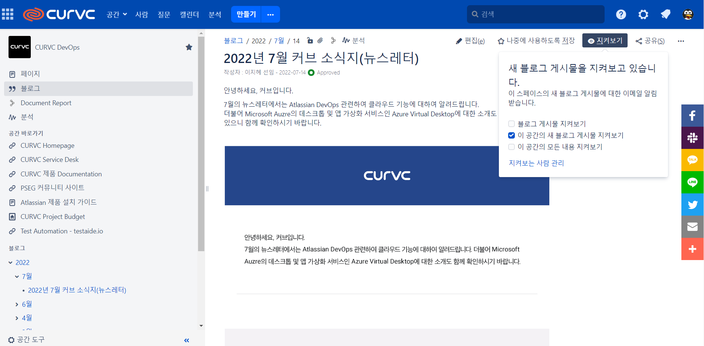Open 공간 도구 space tools menu
This screenshot has height=346, width=704.
click(26, 340)
